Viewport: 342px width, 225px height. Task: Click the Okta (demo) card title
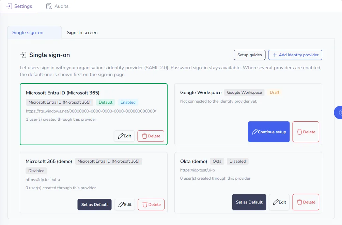(193, 161)
